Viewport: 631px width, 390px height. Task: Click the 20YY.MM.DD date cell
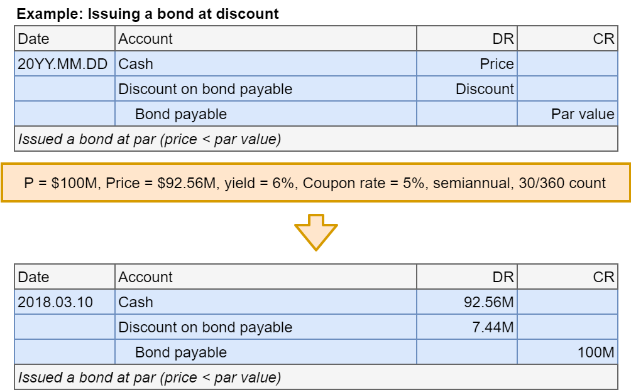pyautogui.click(x=64, y=64)
